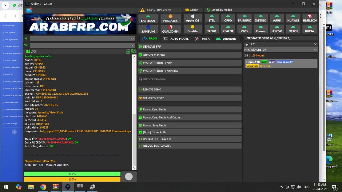This screenshot has width=342, height=192.
Task: Choose NOKIA brand unlock
Action: click(309, 29)
